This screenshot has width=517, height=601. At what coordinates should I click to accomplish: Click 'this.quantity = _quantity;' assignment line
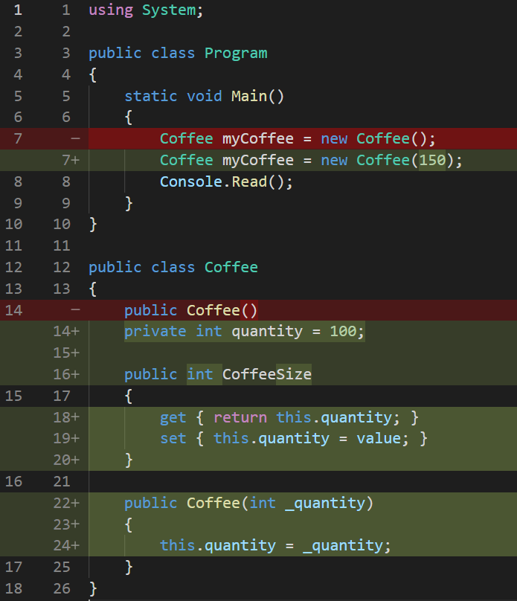pos(275,546)
